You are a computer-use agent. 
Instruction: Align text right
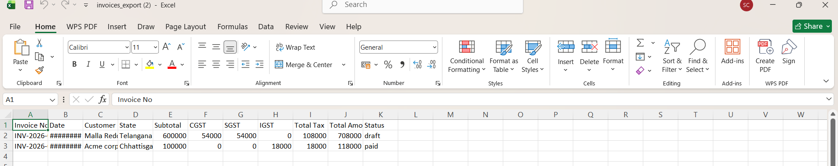pyautogui.click(x=230, y=64)
